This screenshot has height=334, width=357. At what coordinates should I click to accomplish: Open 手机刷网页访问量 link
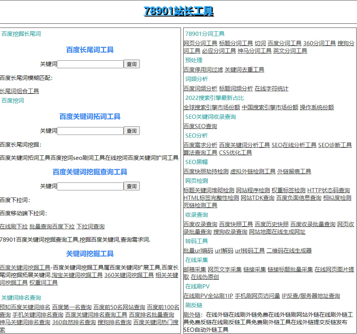[x=257, y=296]
